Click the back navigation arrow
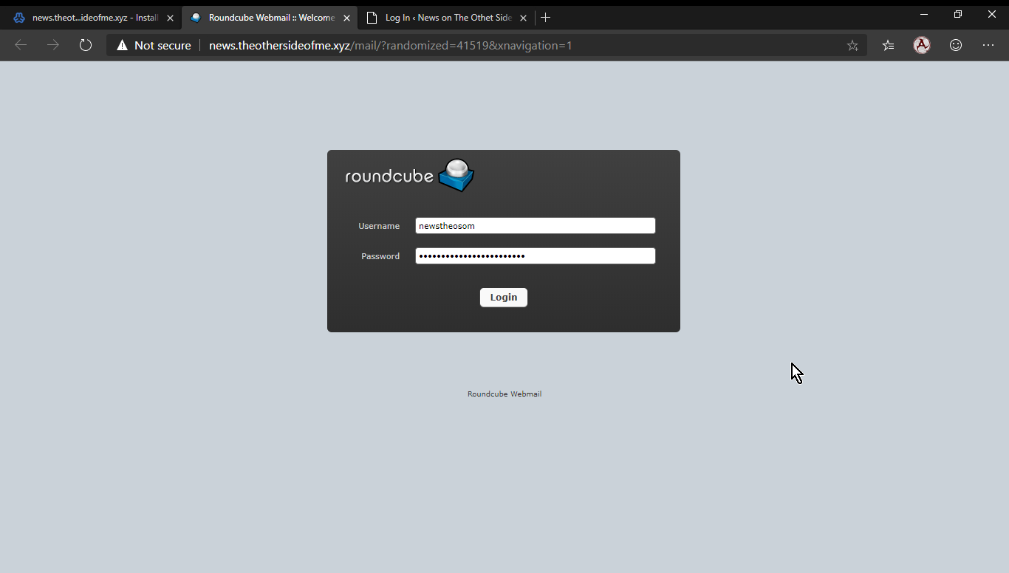 tap(21, 45)
